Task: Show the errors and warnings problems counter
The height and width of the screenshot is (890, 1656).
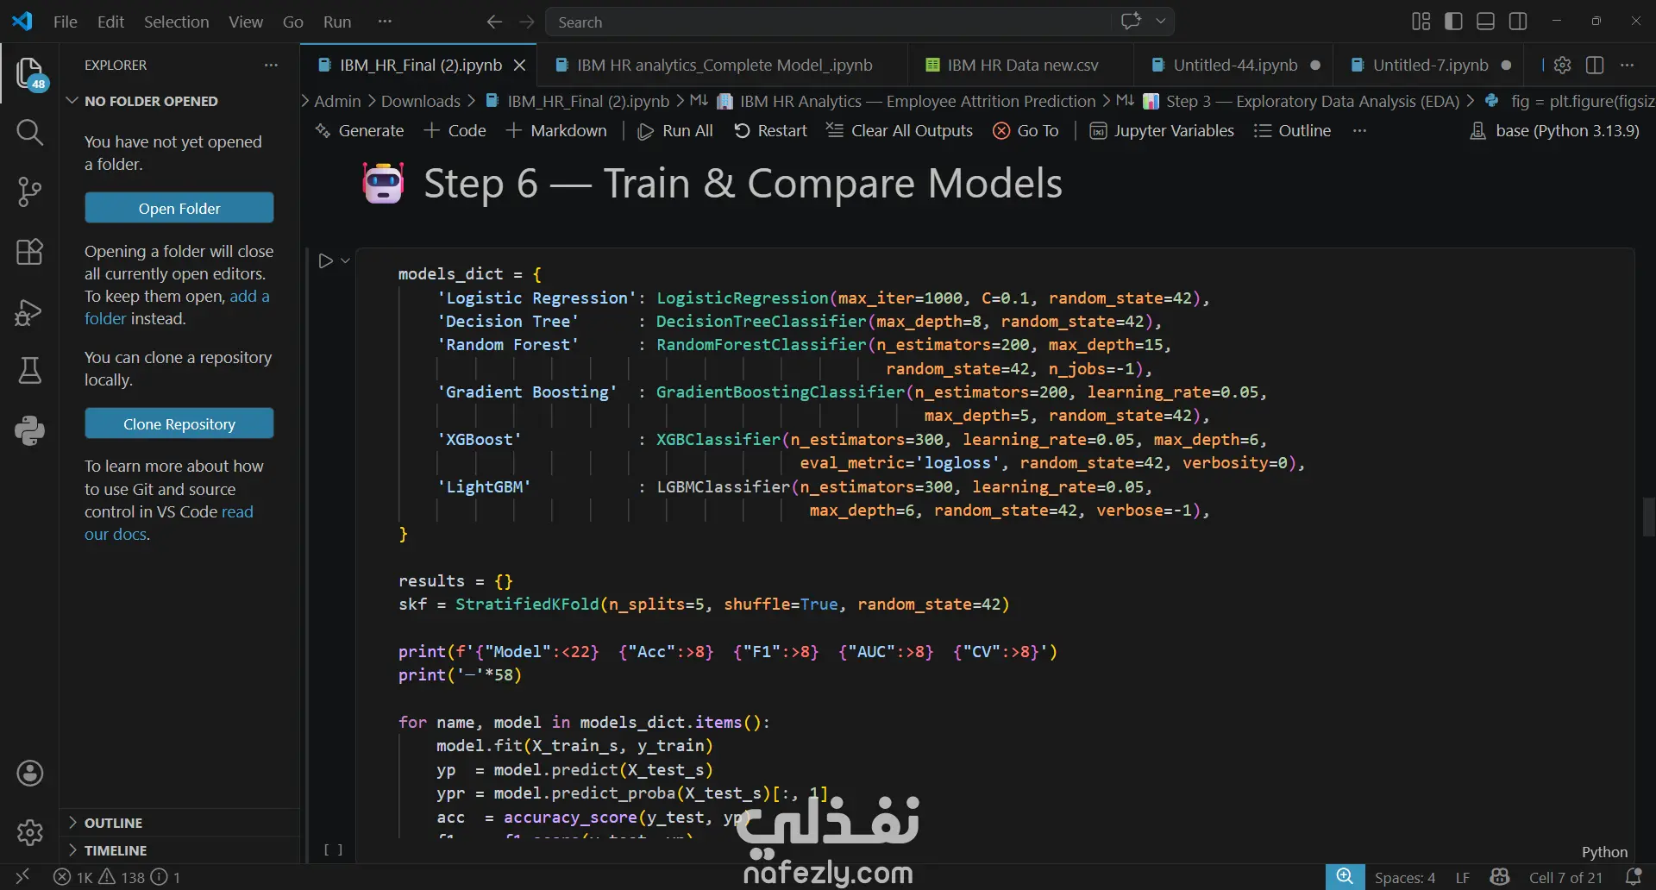Action: [x=117, y=877]
